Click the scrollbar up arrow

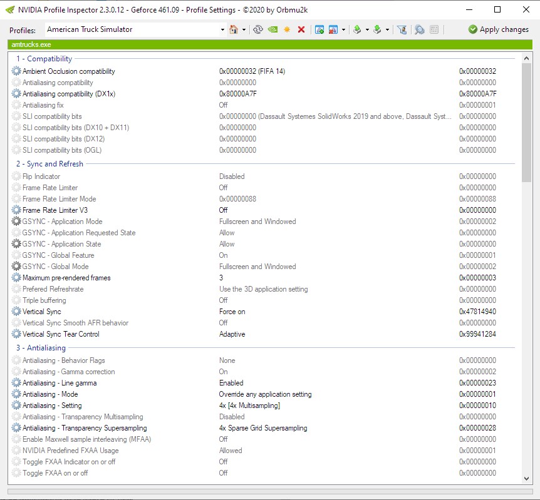coord(526,58)
